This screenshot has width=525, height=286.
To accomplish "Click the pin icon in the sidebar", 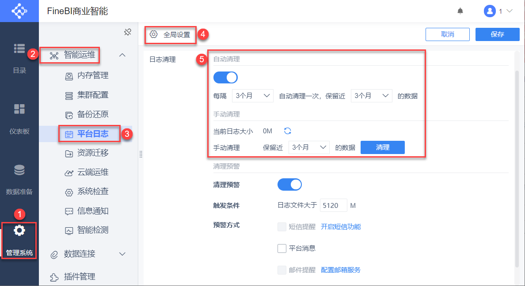I will pos(127,32).
